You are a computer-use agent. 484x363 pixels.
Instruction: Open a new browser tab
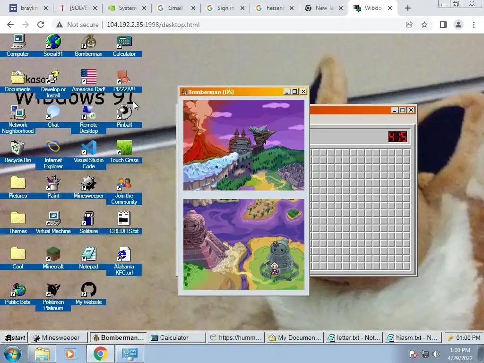408,9
